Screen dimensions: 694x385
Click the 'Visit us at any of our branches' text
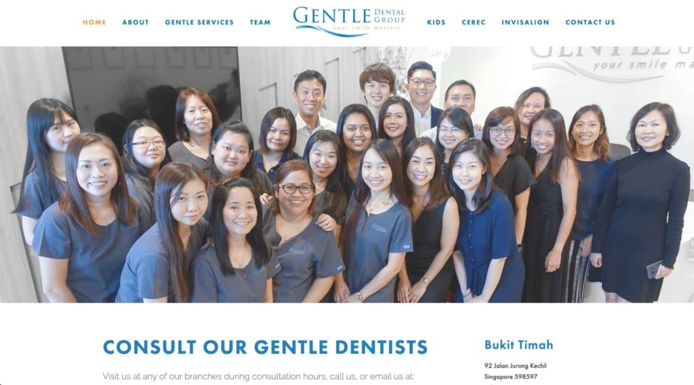click(x=258, y=376)
